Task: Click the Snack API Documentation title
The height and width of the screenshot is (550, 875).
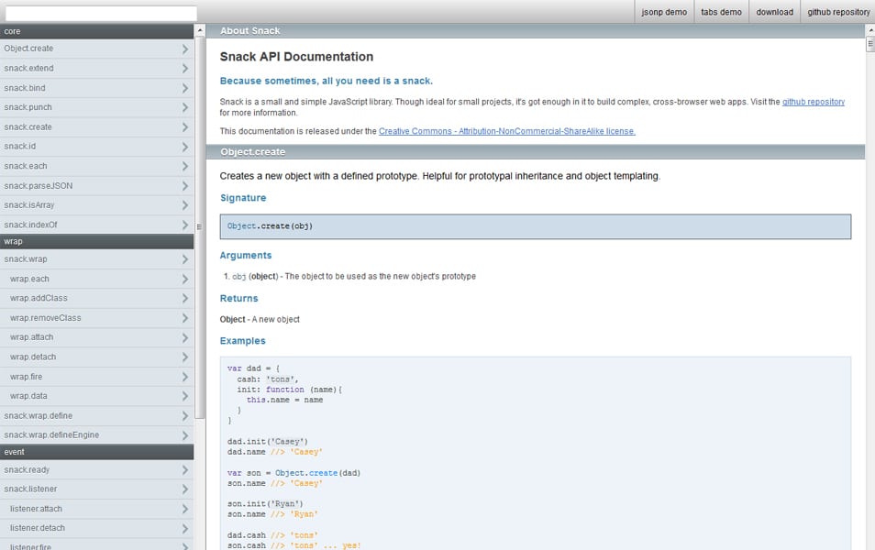Action: coord(296,57)
